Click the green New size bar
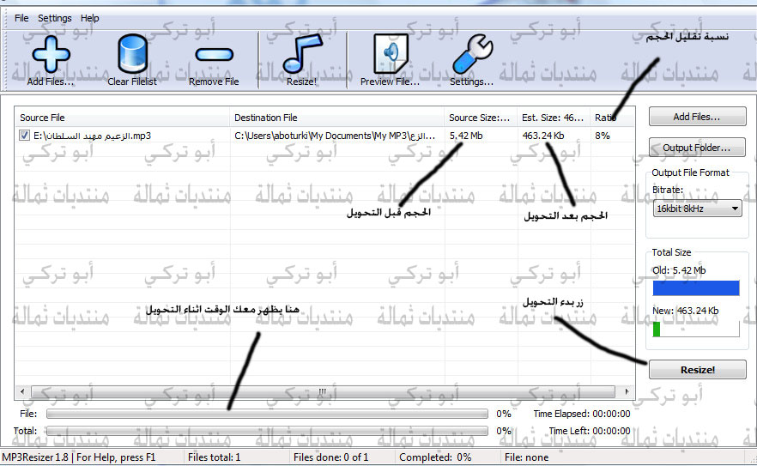Screen dimensions: 757x466 (657, 330)
